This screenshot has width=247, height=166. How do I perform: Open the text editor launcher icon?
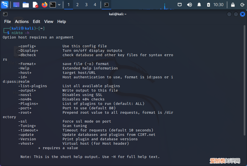tap(35, 5)
